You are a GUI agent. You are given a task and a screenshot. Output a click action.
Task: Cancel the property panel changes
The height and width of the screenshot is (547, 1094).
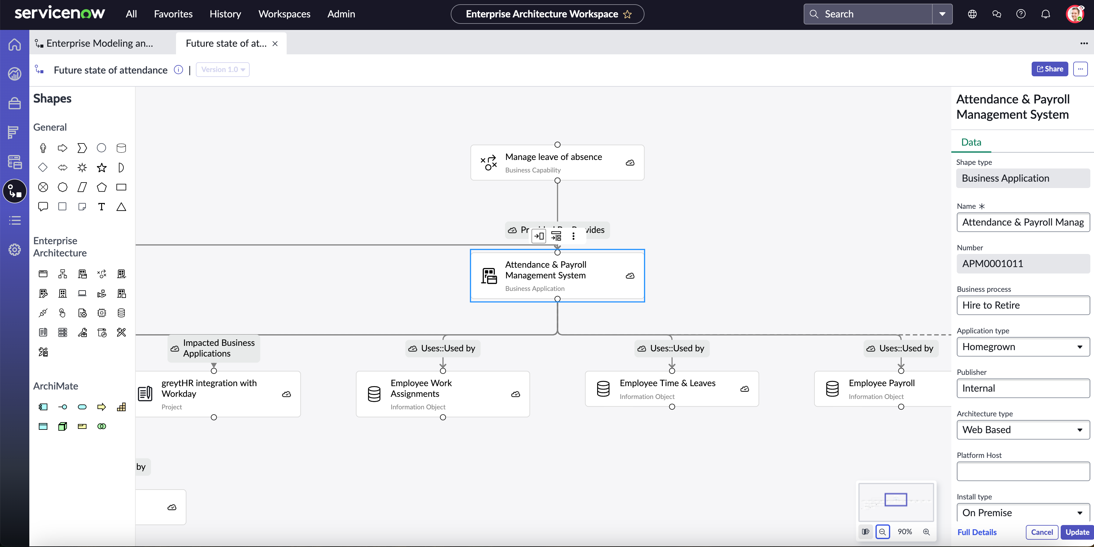1042,532
